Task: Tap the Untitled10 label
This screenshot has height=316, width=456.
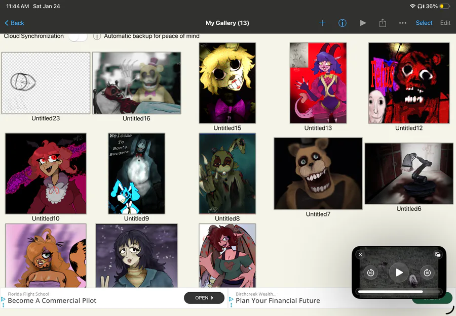Action: pyautogui.click(x=46, y=218)
